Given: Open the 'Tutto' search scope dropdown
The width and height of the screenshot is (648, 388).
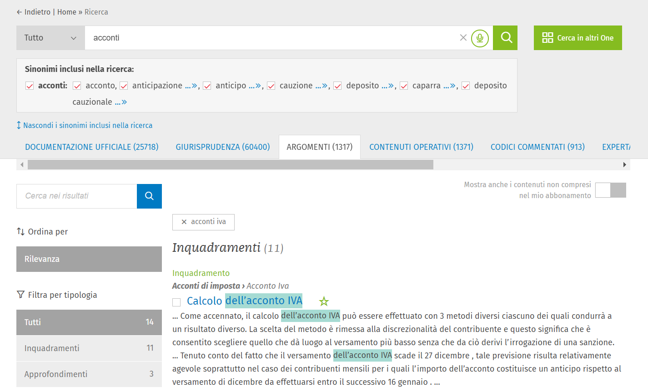Looking at the screenshot, I should [x=50, y=38].
